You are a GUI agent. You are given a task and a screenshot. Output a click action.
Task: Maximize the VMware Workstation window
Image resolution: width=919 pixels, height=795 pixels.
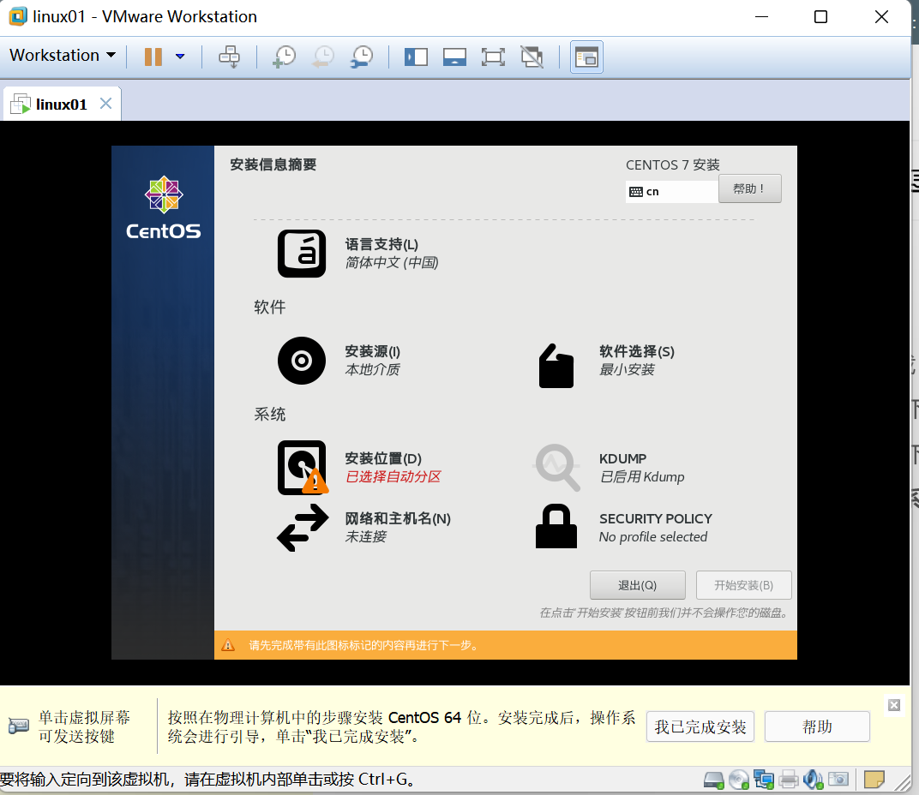pyautogui.click(x=821, y=17)
